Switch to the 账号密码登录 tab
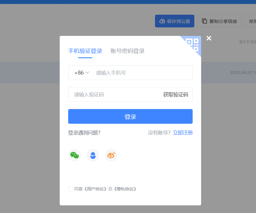The width and height of the screenshot is (256, 213). pos(127,51)
